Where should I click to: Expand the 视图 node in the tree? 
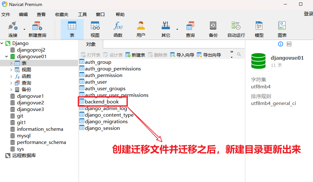coord(11,70)
